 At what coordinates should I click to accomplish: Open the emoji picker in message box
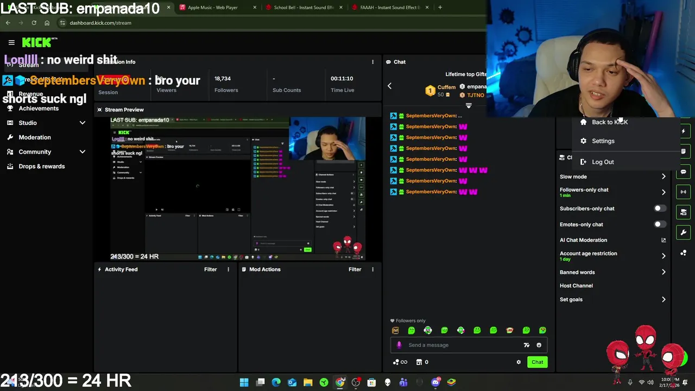pyautogui.click(x=539, y=345)
